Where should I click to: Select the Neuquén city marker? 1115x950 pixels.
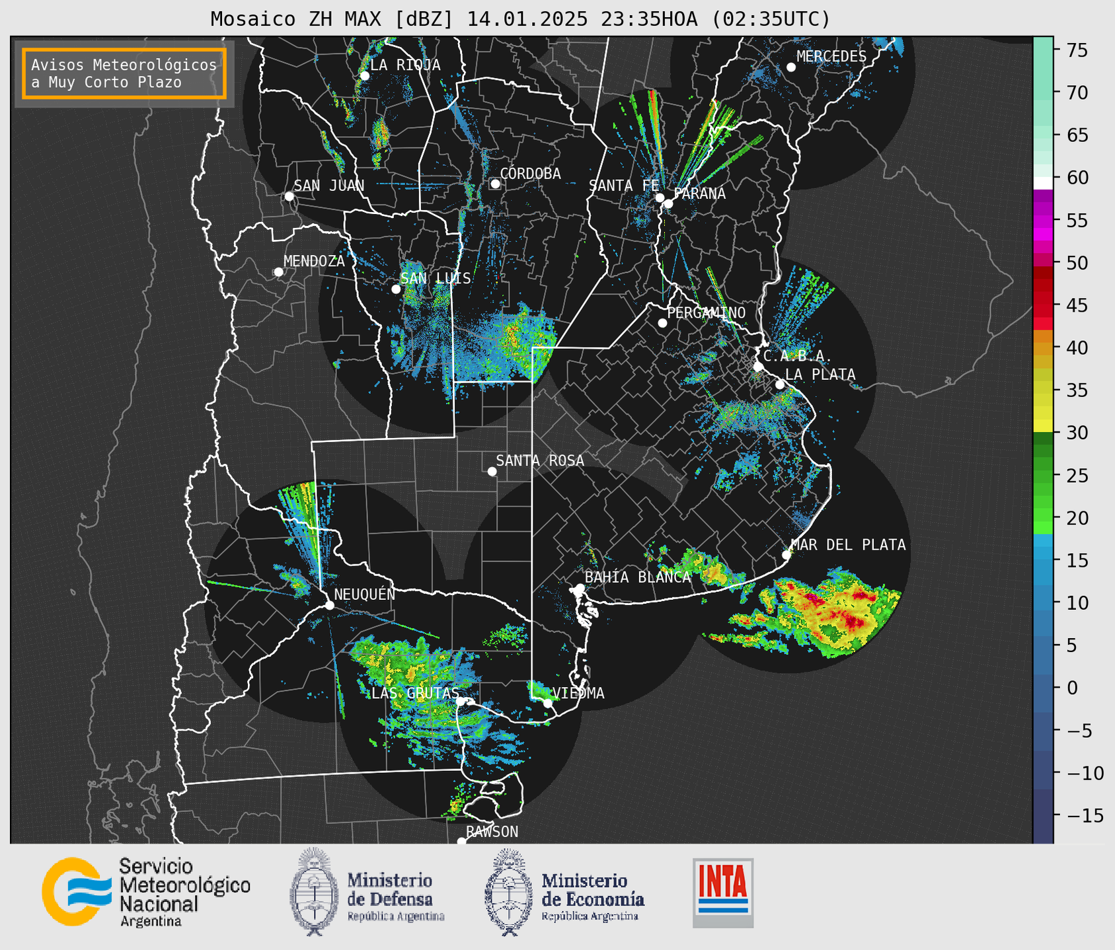[x=329, y=605]
